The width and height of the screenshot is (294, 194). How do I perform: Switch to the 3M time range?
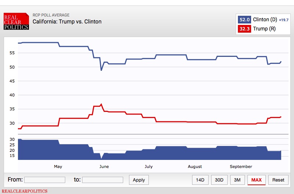click(x=237, y=180)
